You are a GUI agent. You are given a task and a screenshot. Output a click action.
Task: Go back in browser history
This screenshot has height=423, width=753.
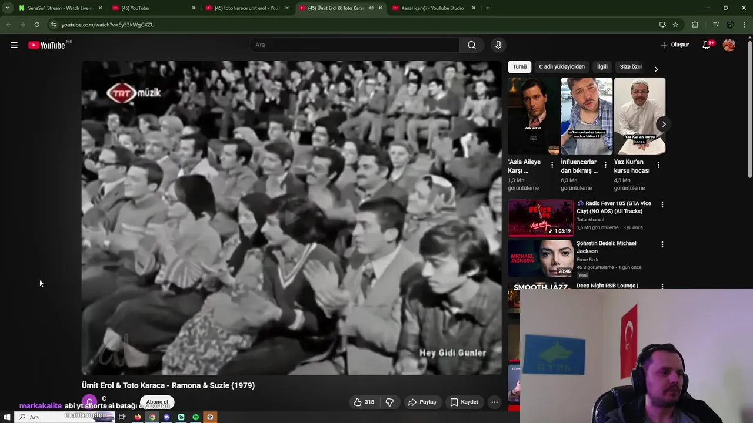pyautogui.click(x=8, y=25)
